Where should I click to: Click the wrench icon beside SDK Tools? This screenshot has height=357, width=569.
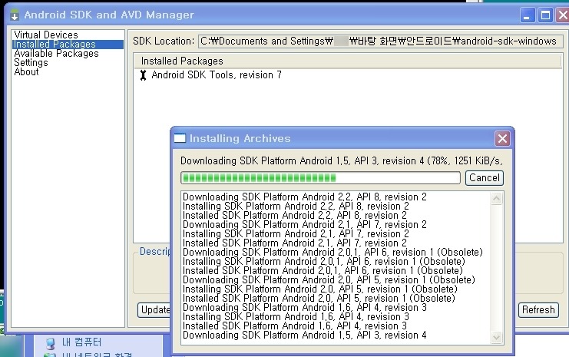(144, 75)
